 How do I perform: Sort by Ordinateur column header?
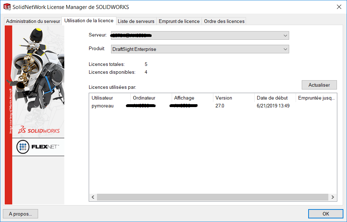tap(151, 98)
